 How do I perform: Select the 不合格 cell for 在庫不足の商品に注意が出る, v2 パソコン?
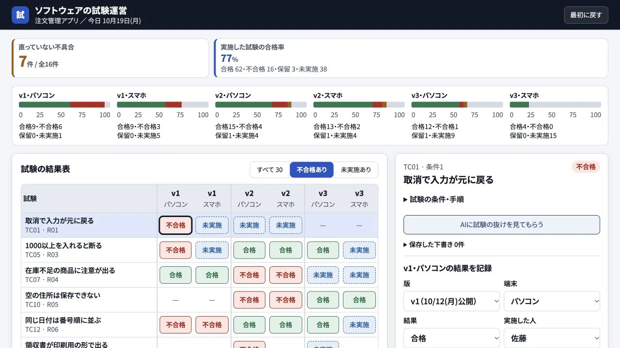tap(249, 275)
